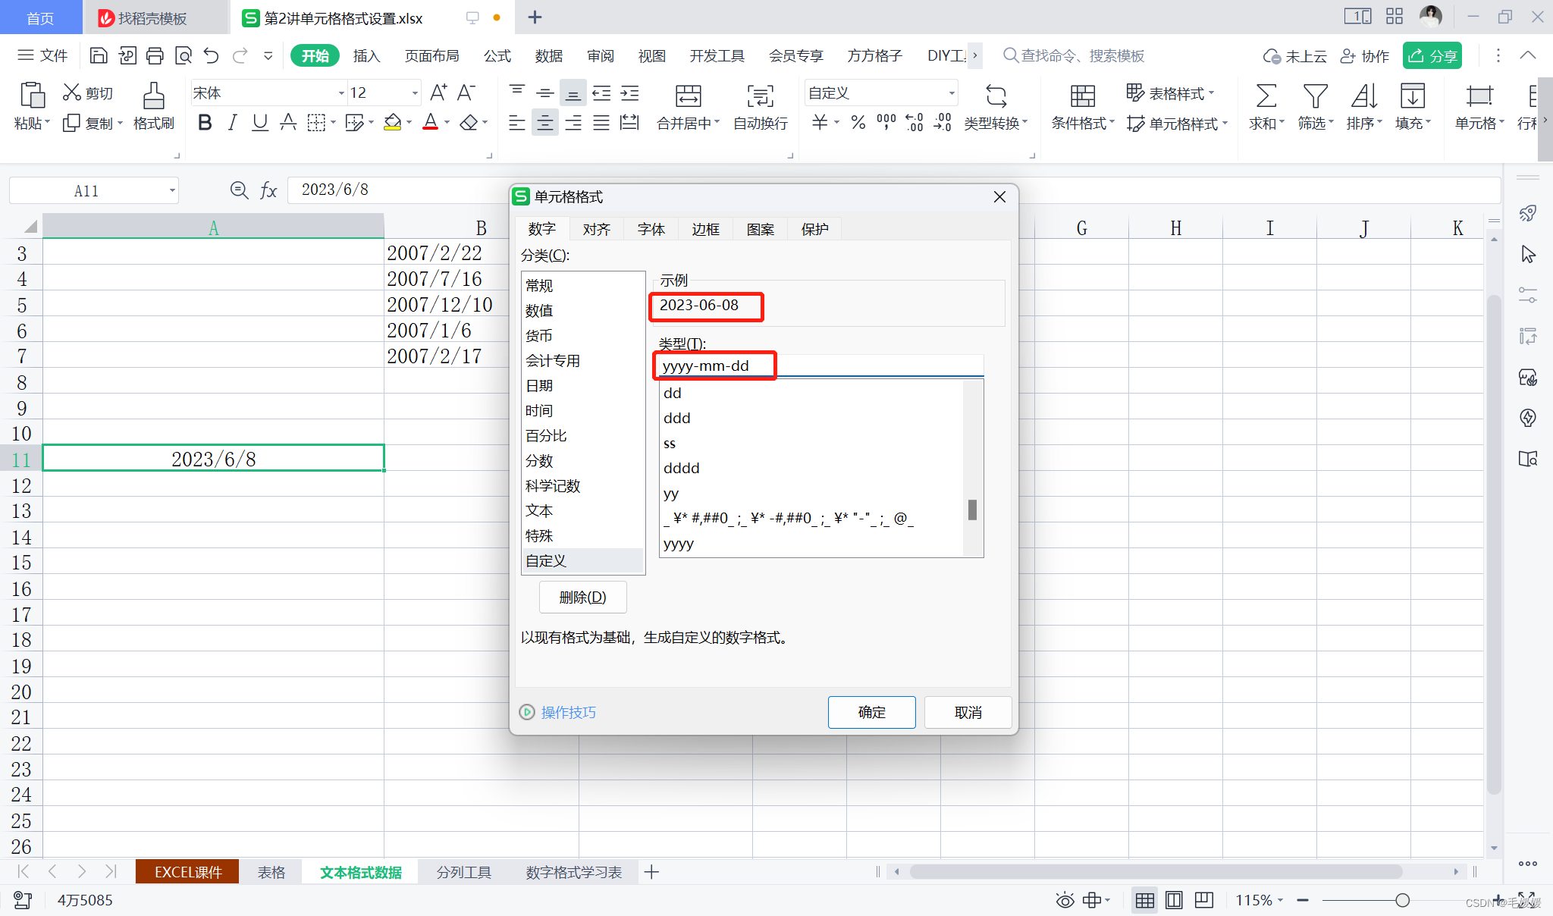The height and width of the screenshot is (916, 1553).
Task: Toggle bold formatting
Action: [x=205, y=122]
